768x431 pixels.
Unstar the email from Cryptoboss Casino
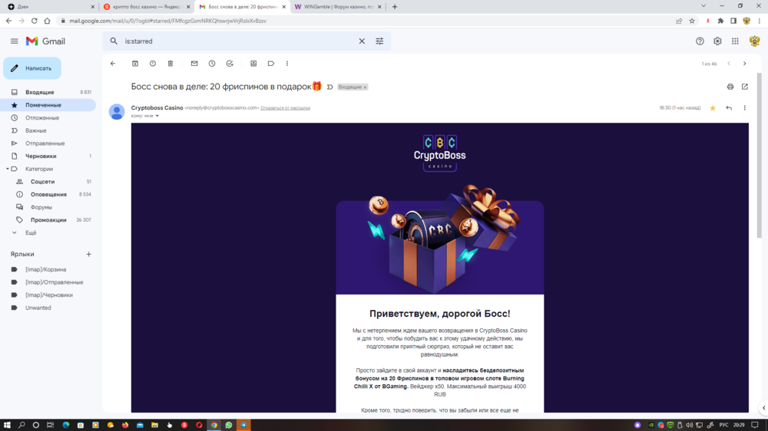pyautogui.click(x=713, y=108)
